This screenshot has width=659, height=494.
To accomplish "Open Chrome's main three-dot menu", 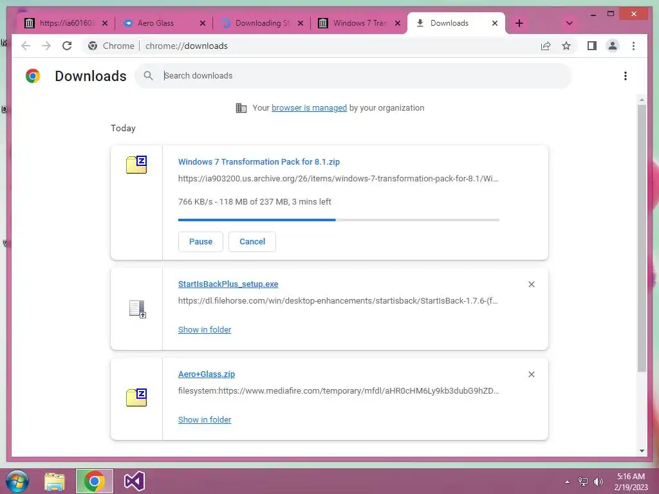I will 633,46.
